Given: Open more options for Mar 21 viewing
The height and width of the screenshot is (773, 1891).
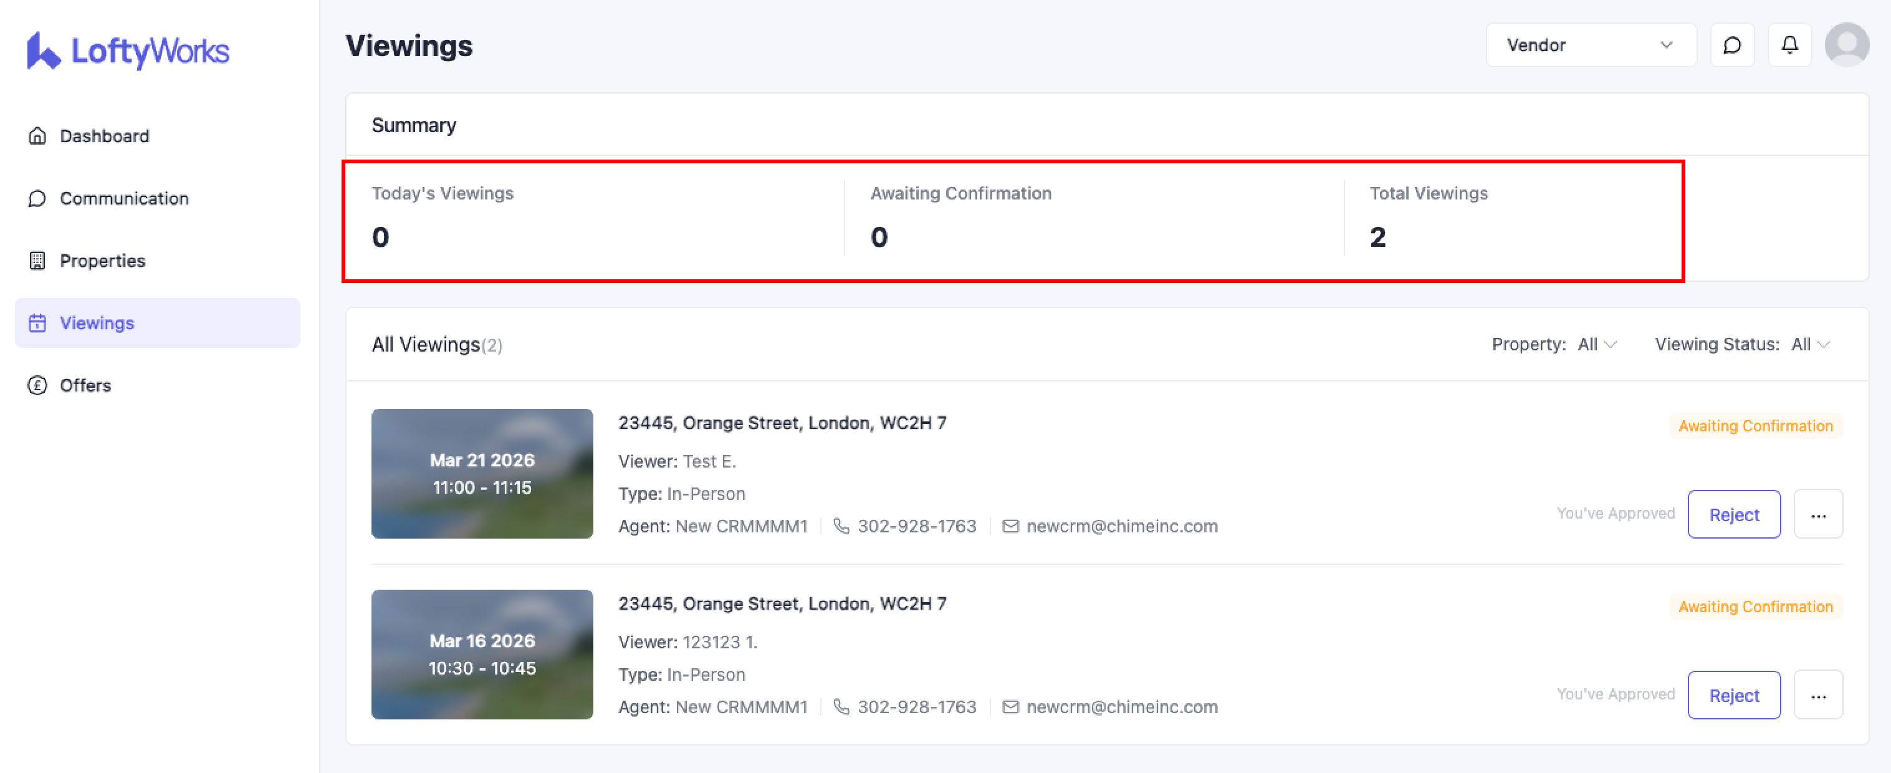Looking at the screenshot, I should coord(1817,514).
